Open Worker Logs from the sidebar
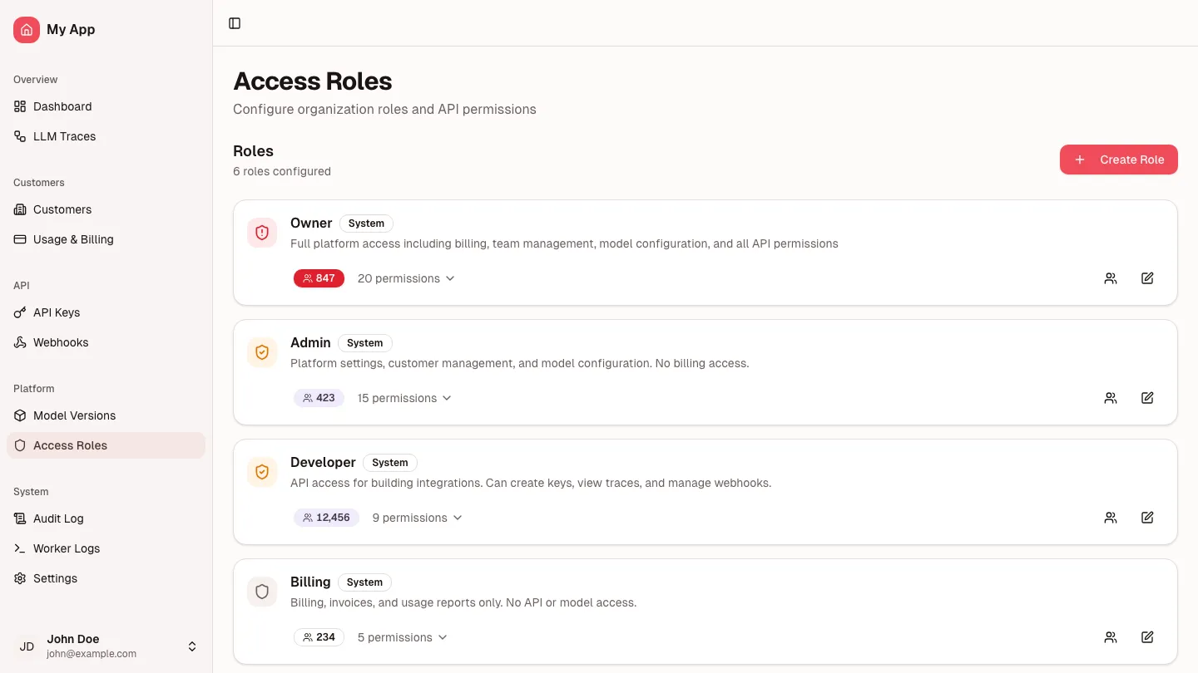Screen dimensions: 1198x673 [67, 548]
